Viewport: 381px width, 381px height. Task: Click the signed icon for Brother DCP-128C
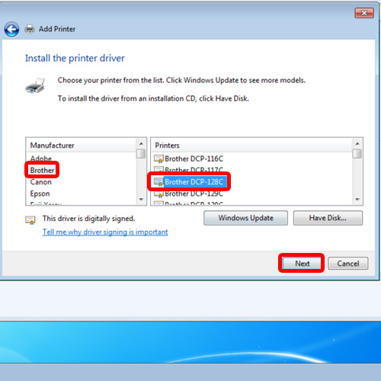tap(158, 182)
